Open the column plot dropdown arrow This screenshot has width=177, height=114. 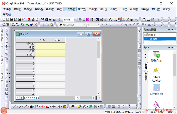click(x=34, y=106)
